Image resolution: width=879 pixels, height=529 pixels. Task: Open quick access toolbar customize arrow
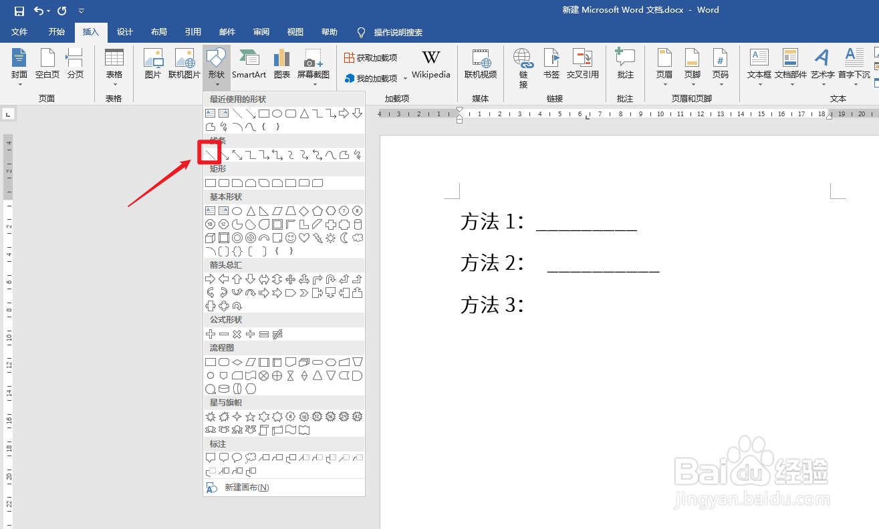click(x=82, y=11)
